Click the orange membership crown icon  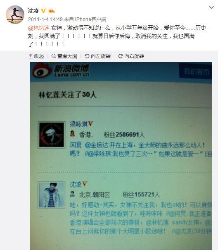(x=52, y=11)
